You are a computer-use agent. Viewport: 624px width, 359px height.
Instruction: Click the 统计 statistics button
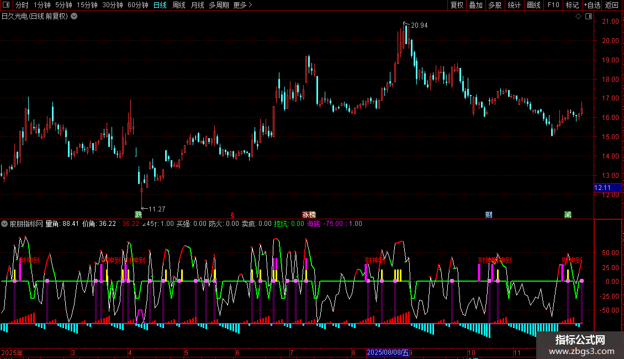514,5
